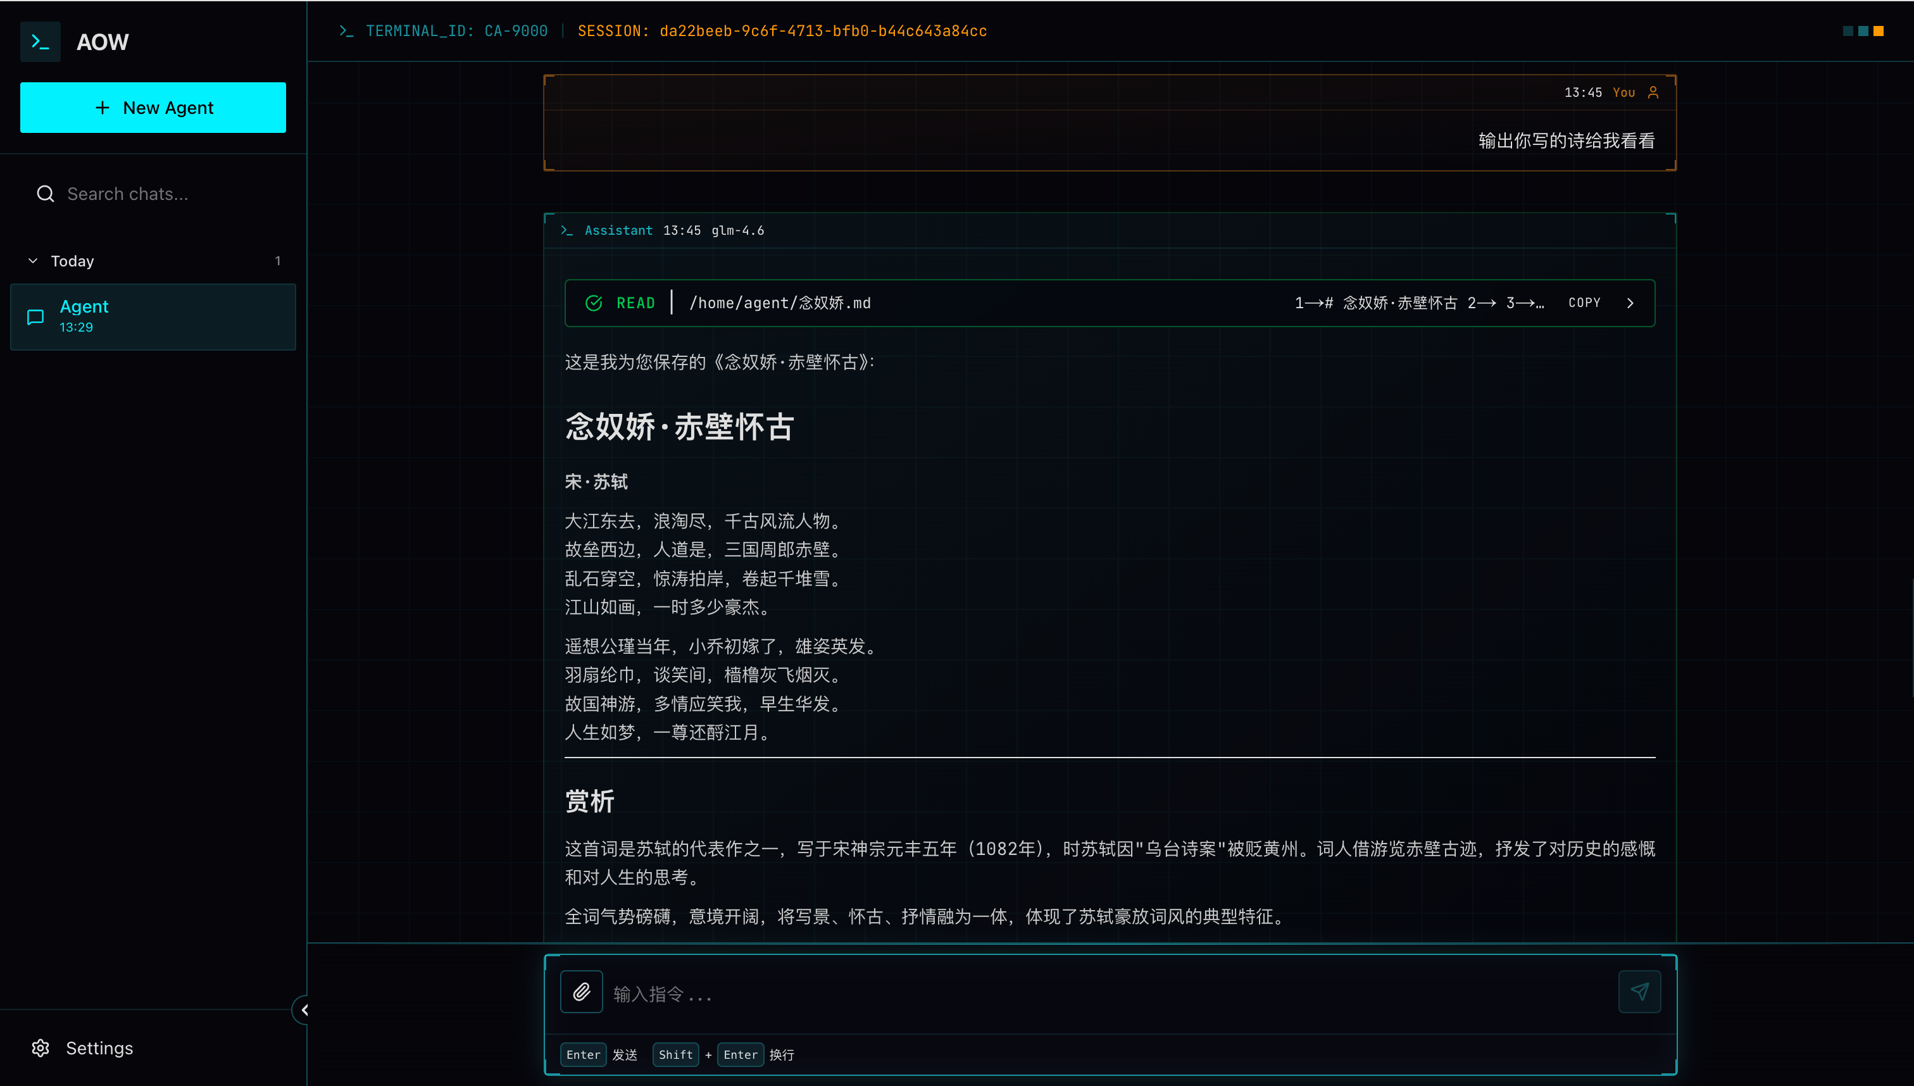Click the Settings gear icon
The image size is (1914, 1086).
41,1048
